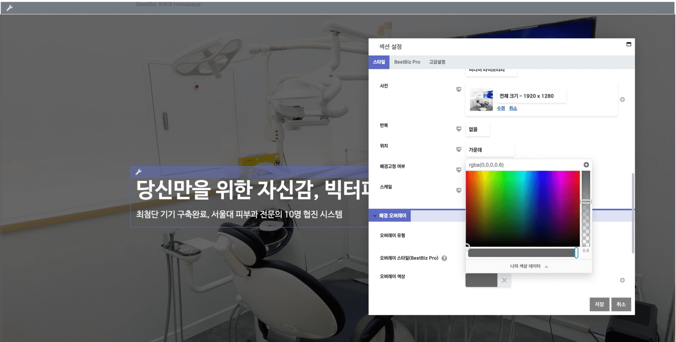Click the horizontal gray hue slider bar

[x=523, y=253]
